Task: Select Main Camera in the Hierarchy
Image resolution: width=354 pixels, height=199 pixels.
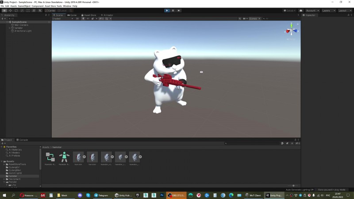Action: pos(21,25)
